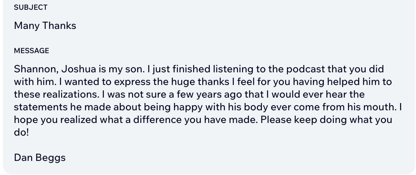Screen dimensions: 416x175
Task: Click the sentence "Please keep doing what you"
Action: 326,120
